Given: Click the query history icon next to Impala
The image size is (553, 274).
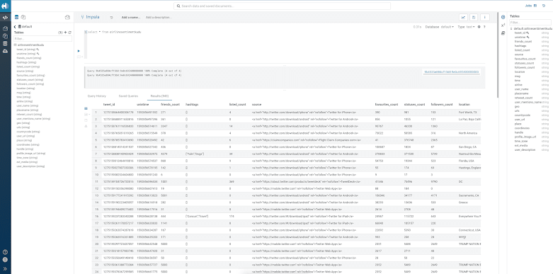Looking at the screenshot, I should coord(111,17).
